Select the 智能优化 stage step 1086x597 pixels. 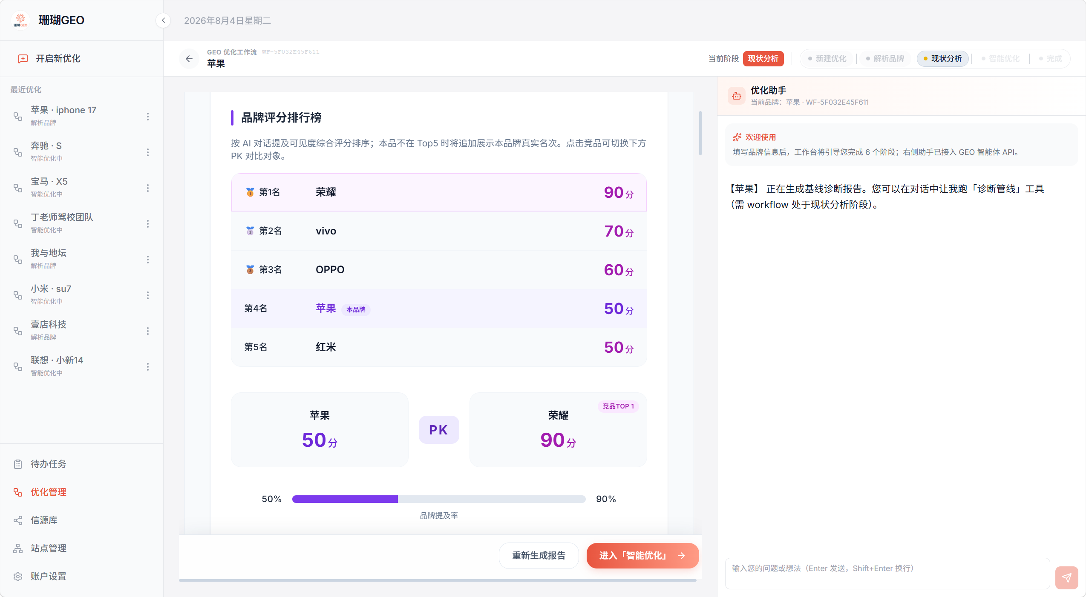click(1000, 59)
